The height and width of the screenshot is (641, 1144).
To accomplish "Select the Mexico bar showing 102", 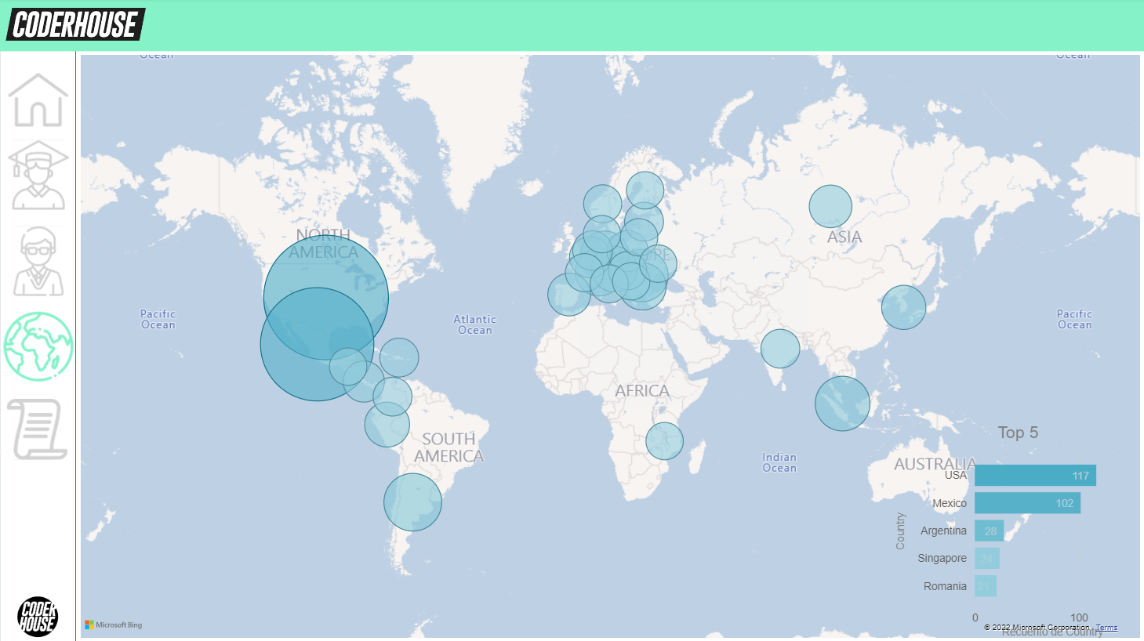I will click(1027, 503).
